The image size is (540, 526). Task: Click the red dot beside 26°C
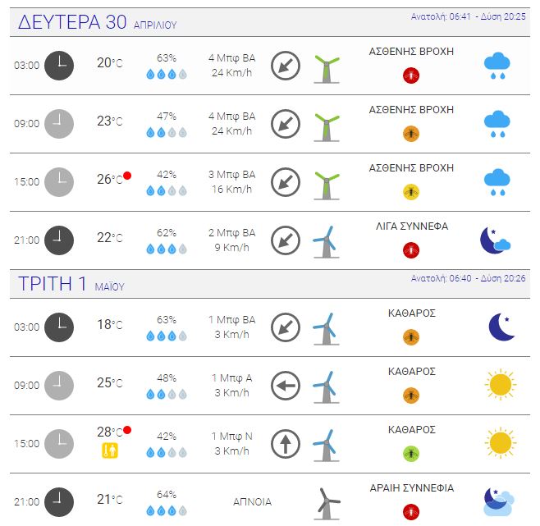pos(127,176)
